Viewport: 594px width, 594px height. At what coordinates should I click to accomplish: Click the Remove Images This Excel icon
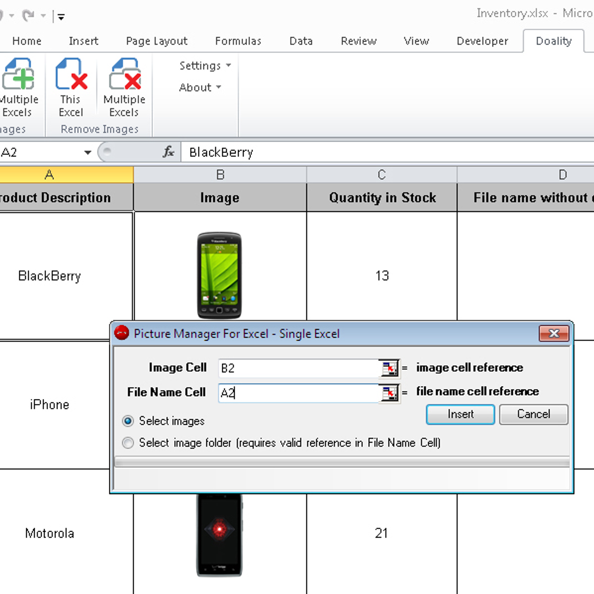pyautogui.click(x=71, y=74)
